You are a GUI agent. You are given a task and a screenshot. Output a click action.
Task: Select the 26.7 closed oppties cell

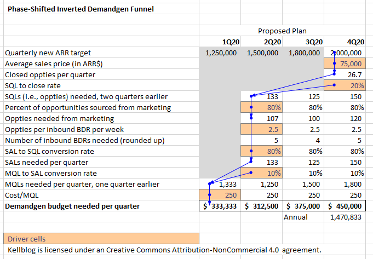[x=345, y=74]
